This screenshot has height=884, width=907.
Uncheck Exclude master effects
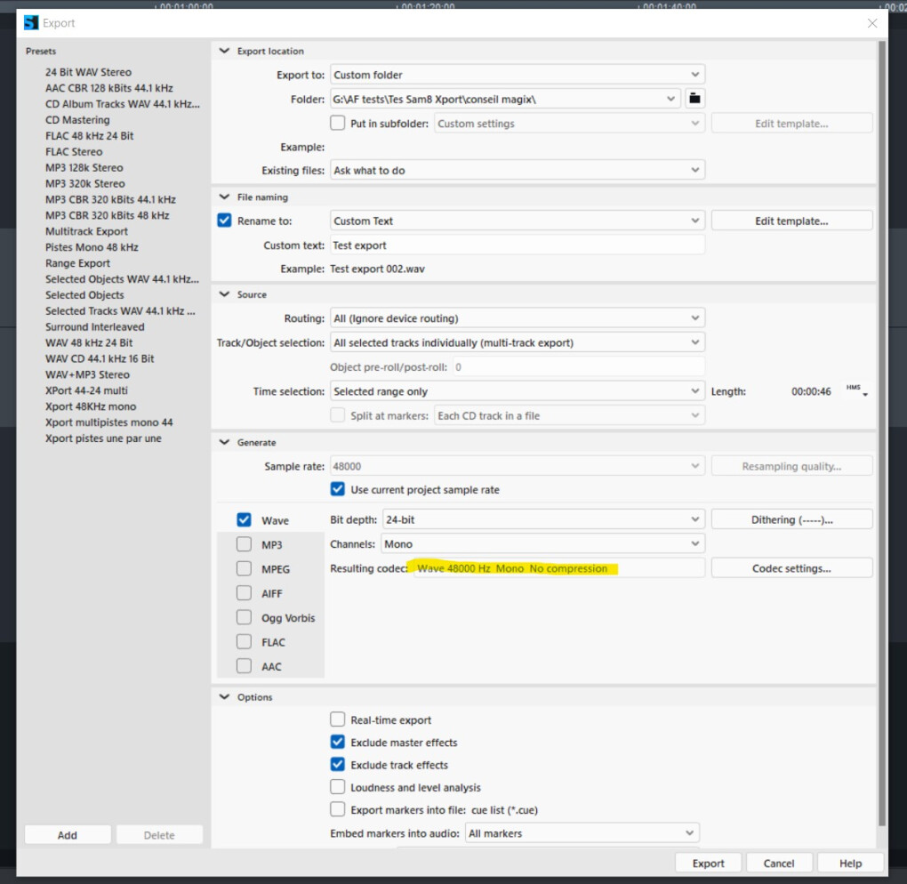337,742
